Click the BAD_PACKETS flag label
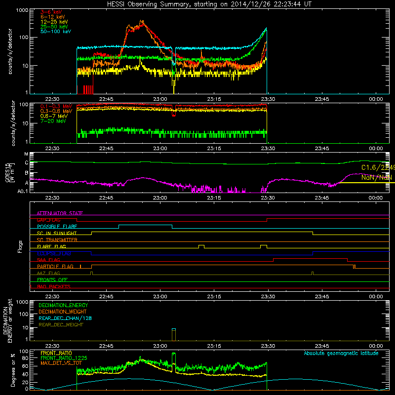This screenshot has height=395, width=395. [54, 286]
